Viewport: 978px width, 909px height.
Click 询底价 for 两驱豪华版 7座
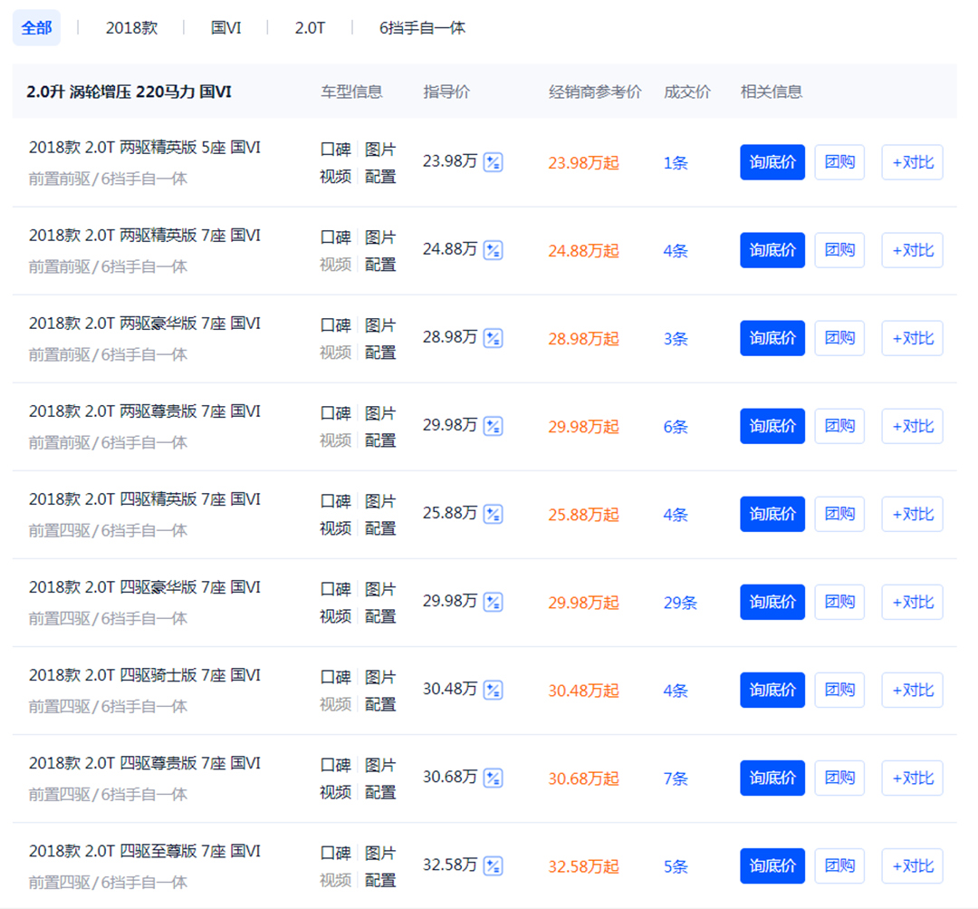click(x=772, y=338)
